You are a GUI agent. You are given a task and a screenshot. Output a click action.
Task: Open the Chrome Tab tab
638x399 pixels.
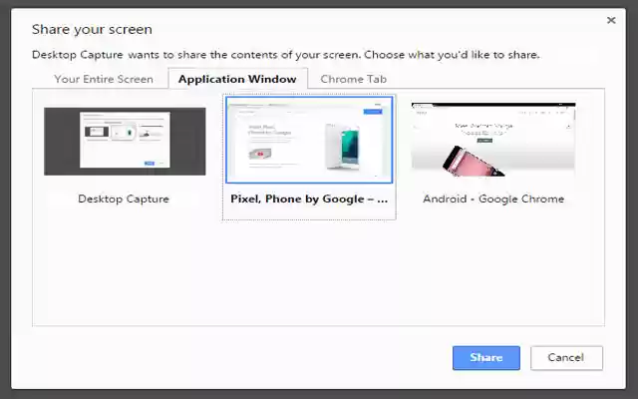(x=353, y=79)
